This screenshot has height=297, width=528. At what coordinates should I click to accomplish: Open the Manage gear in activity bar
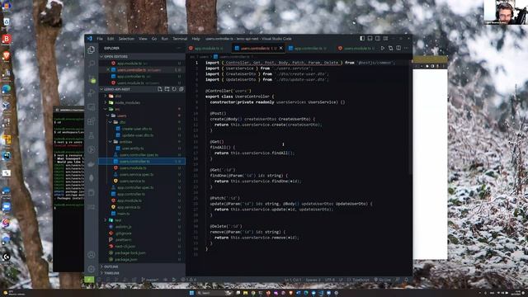(x=91, y=269)
